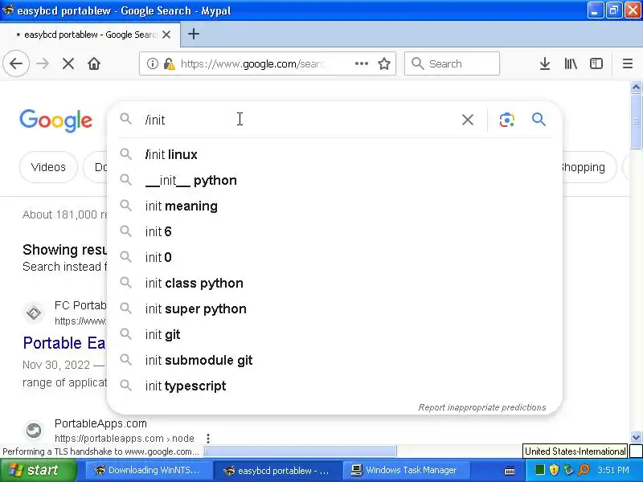Select suggestion "init class python"
This screenshot has width=643, height=482.
click(x=334, y=283)
